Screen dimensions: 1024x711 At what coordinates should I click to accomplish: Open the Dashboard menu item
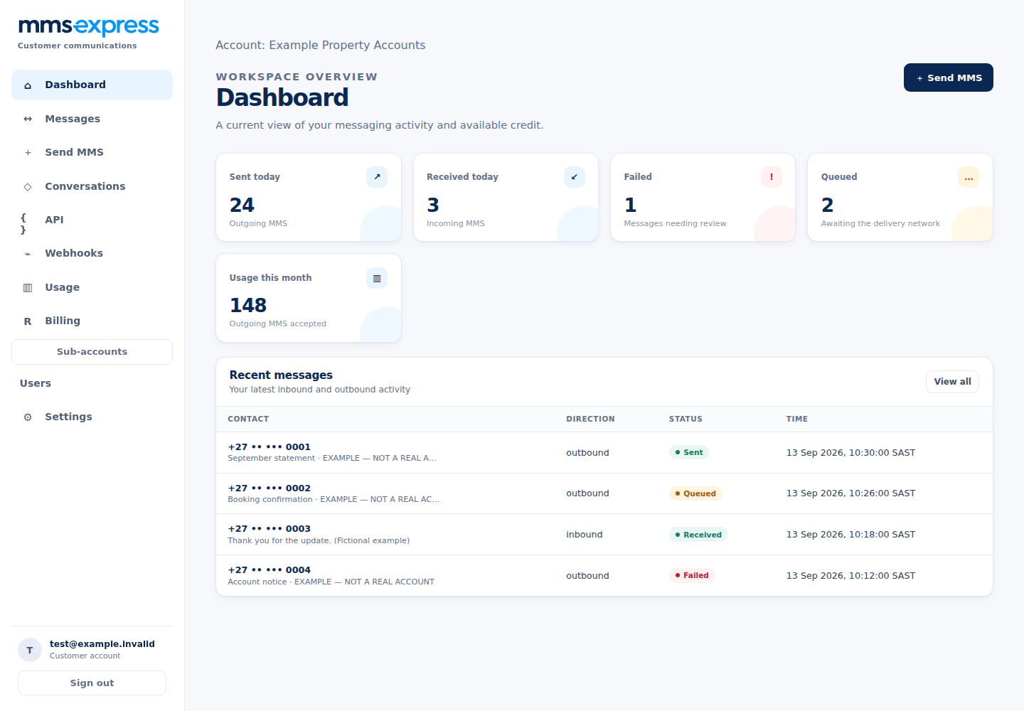[92, 85]
